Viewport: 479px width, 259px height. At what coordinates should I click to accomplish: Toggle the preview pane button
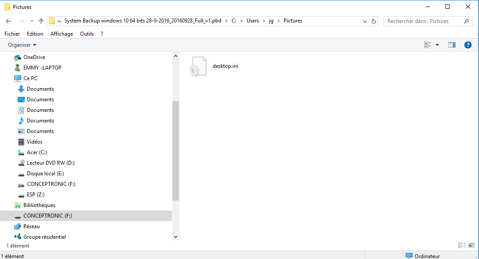point(452,45)
